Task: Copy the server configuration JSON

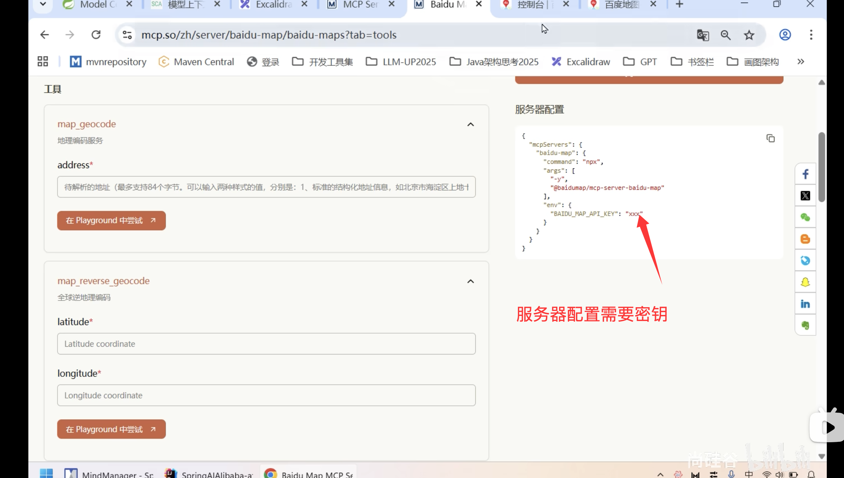Action: pos(770,138)
